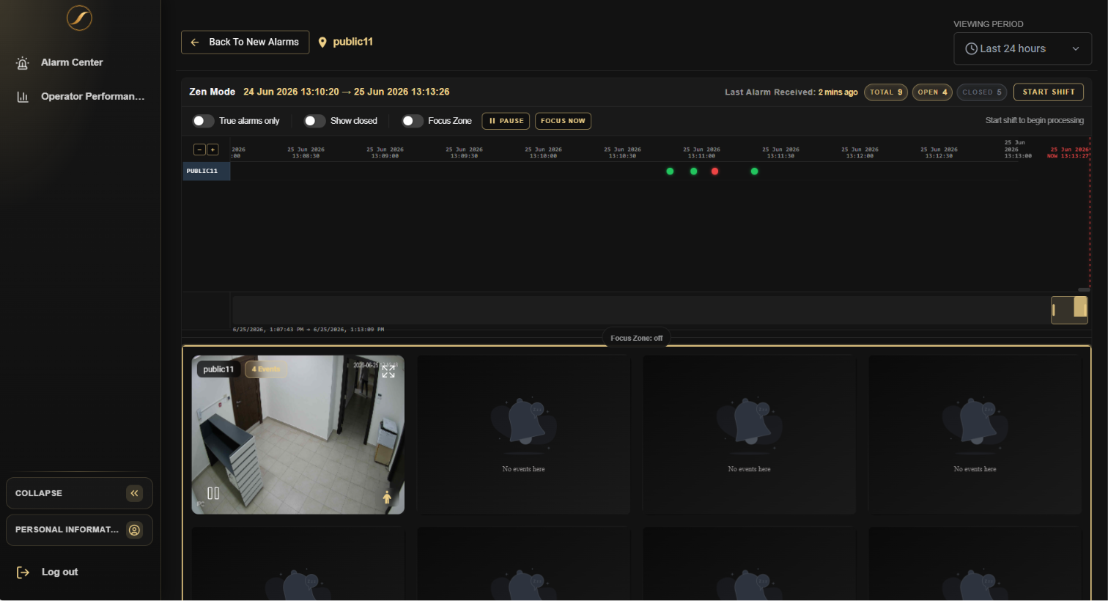
Task: Click the Focus Zone: off label
Action: point(636,338)
